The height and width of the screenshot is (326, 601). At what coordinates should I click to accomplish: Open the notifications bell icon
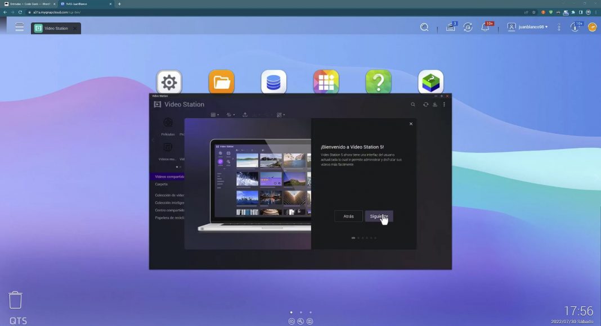point(485,27)
